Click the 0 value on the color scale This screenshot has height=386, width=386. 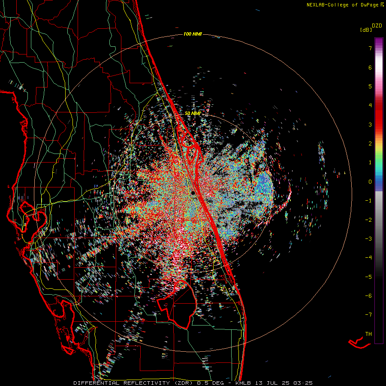click(370, 181)
